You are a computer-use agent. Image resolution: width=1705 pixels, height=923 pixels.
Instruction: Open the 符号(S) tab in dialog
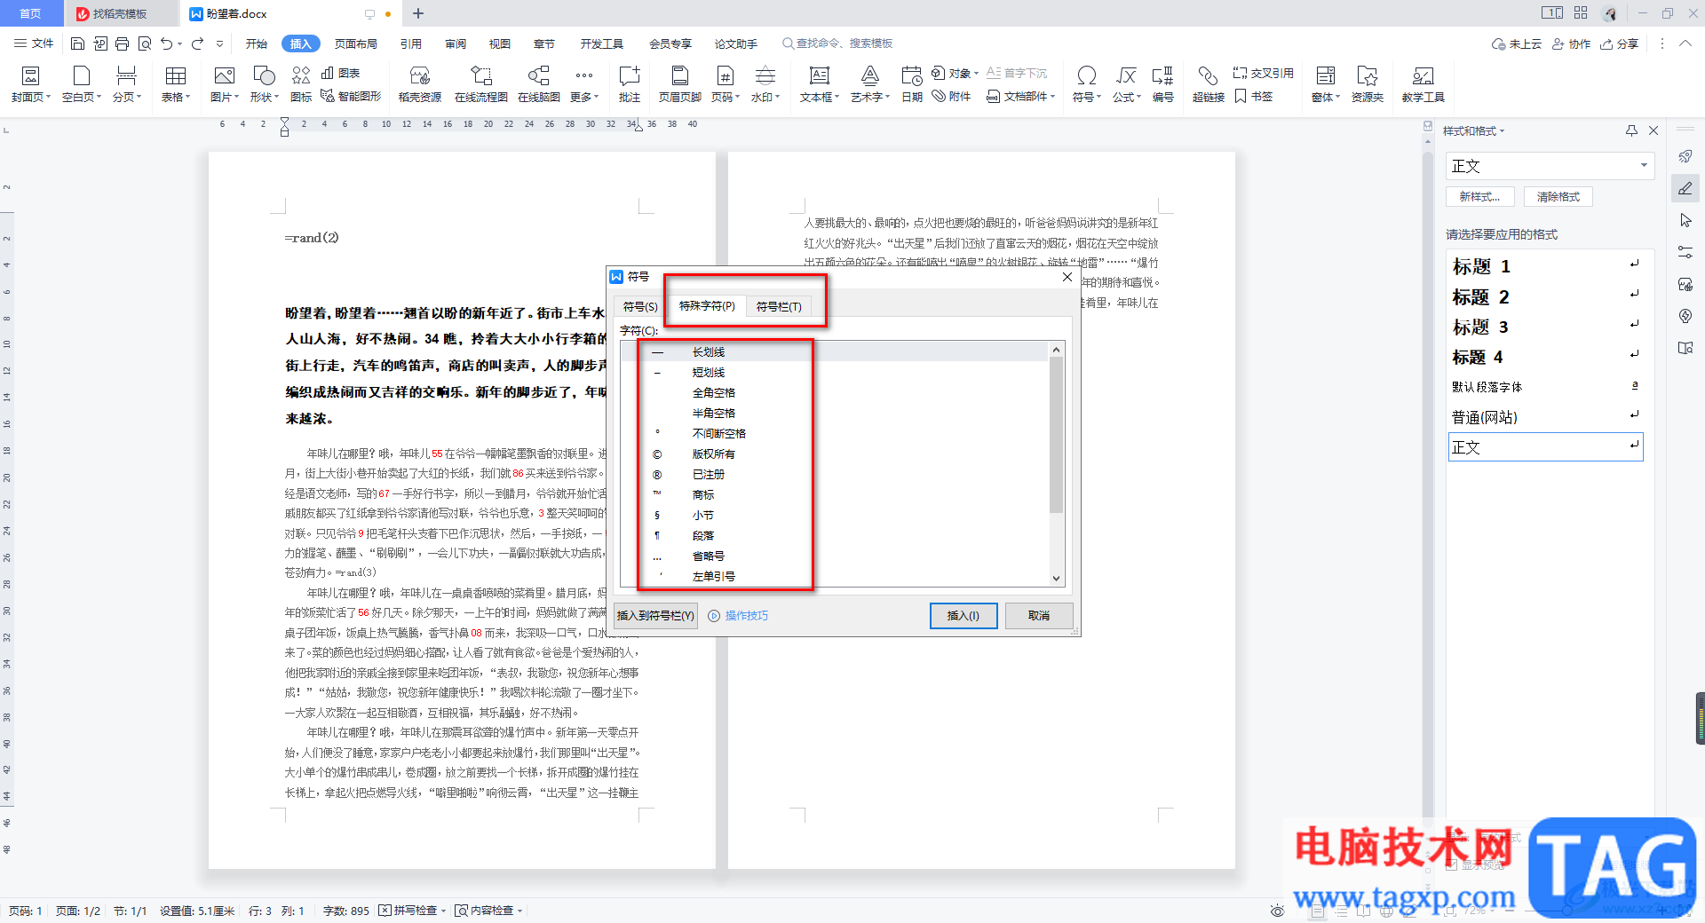click(x=639, y=306)
